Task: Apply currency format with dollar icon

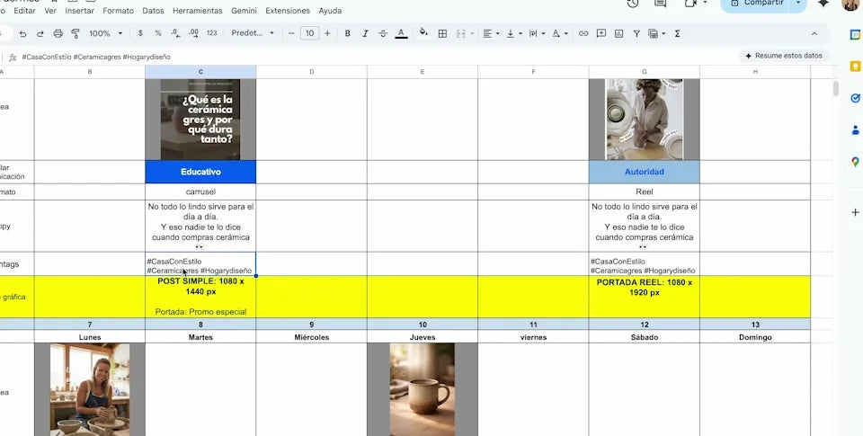Action: [x=140, y=33]
